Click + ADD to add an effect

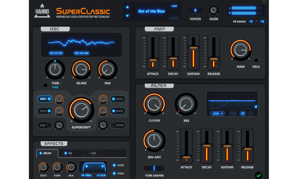(93, 153)
